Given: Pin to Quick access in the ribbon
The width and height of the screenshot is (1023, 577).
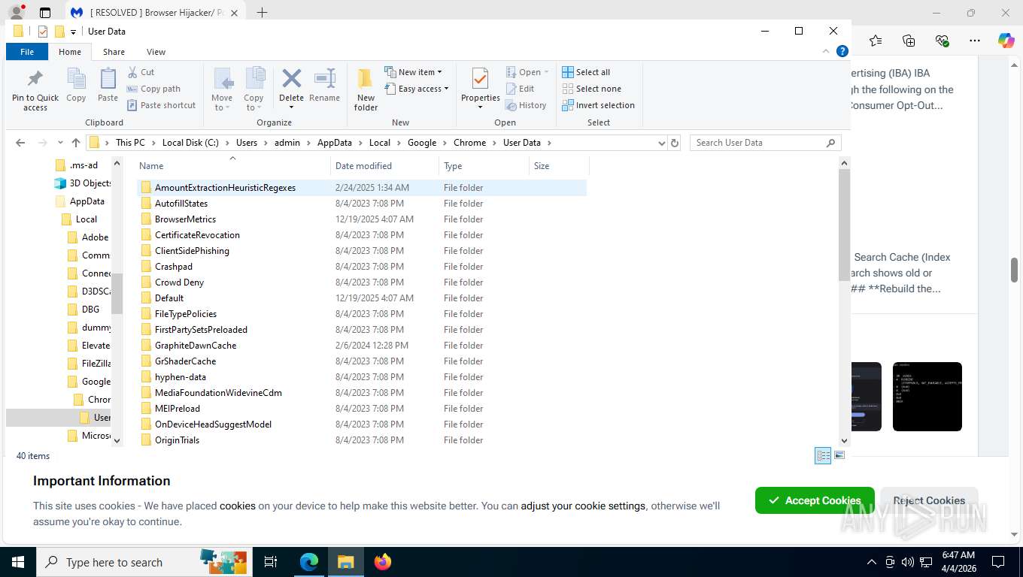Looking at the screenshot, I should pyautogui.click(x=35, y=90).
